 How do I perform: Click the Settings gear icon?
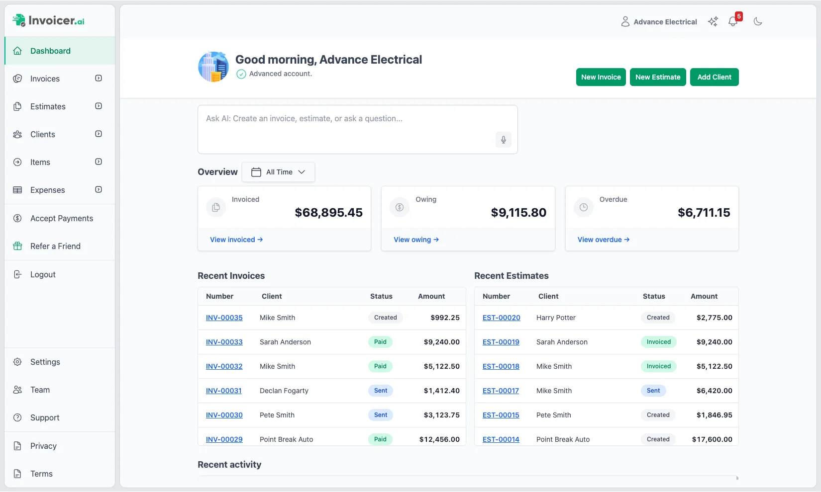pos(17,362)
